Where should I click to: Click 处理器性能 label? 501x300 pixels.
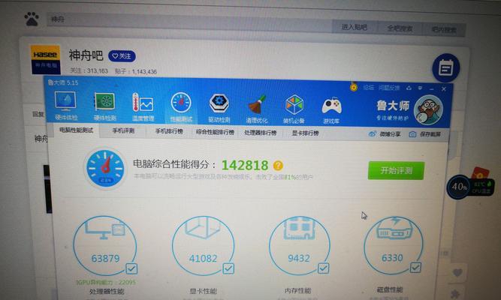coord(107,291)
